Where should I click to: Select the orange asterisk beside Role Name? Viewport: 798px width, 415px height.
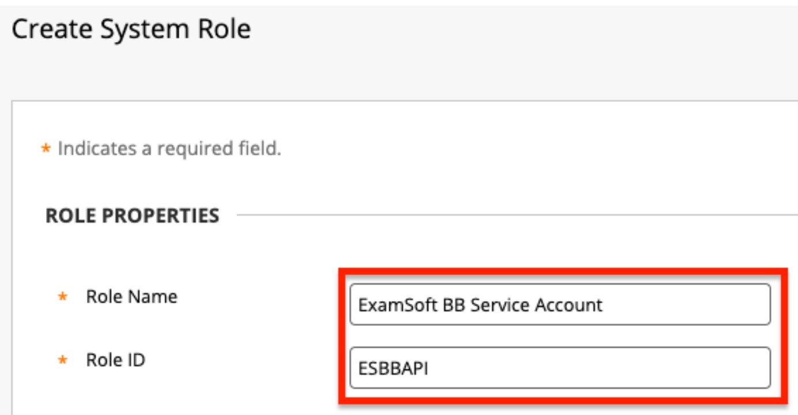click(63, 298)
